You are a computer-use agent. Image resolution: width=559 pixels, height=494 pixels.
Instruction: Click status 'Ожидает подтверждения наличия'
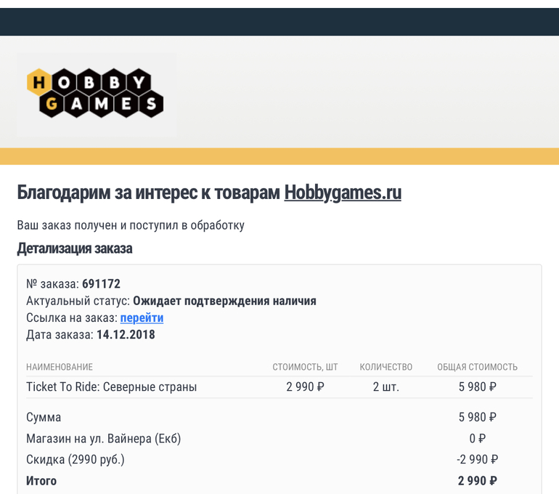[x=224, y=301]
